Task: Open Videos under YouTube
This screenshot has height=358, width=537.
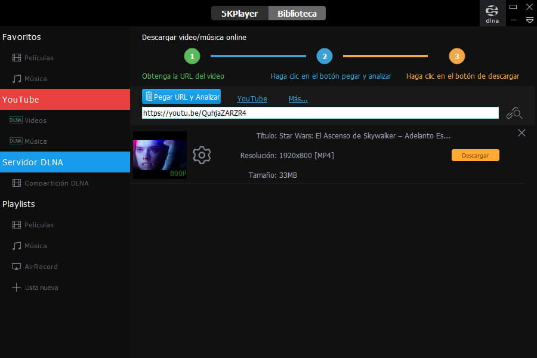Action: coord(35,121)
